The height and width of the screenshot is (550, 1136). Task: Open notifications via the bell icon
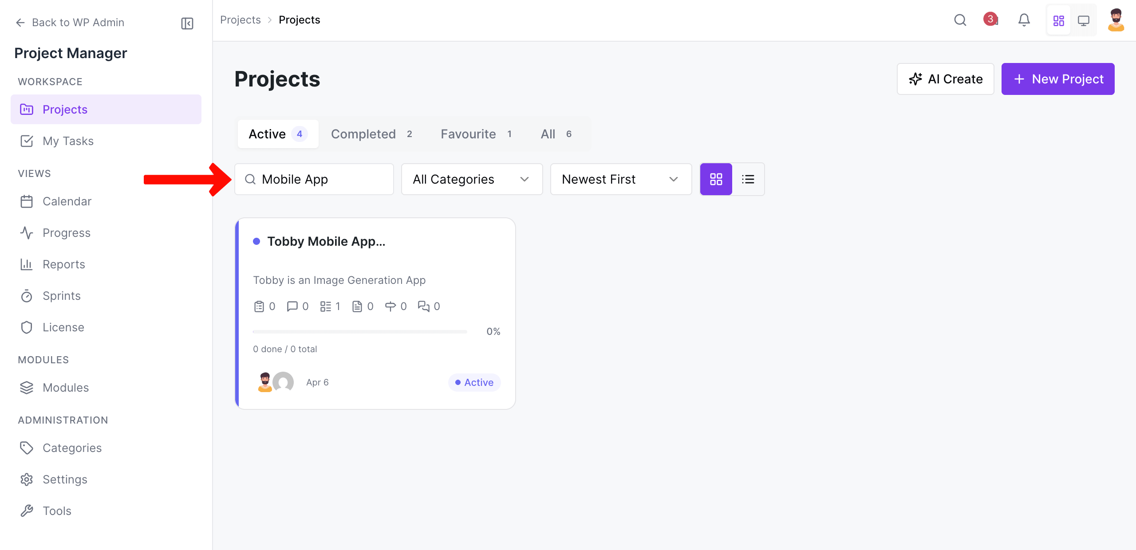click(1024, 20)
